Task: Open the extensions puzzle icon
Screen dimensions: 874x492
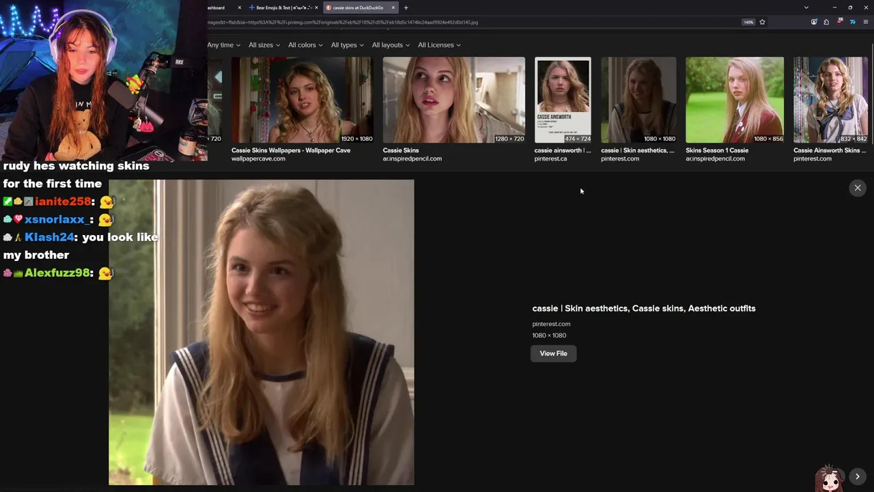Action: (826, 22)
